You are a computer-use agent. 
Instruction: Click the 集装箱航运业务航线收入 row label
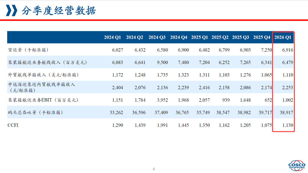[47, 62]
